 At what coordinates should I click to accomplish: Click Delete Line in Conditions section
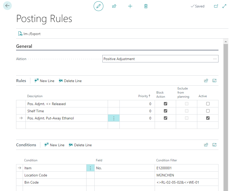point(80,145)
